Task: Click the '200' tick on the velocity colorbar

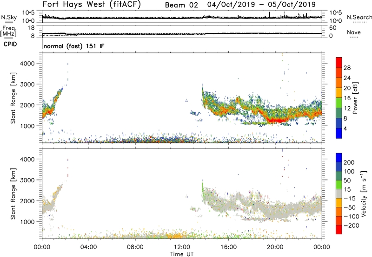Action: click(349, 162)
